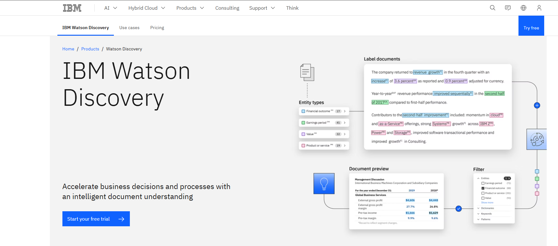Select the Financial outcome entity type row

click(x=324, y=111)
